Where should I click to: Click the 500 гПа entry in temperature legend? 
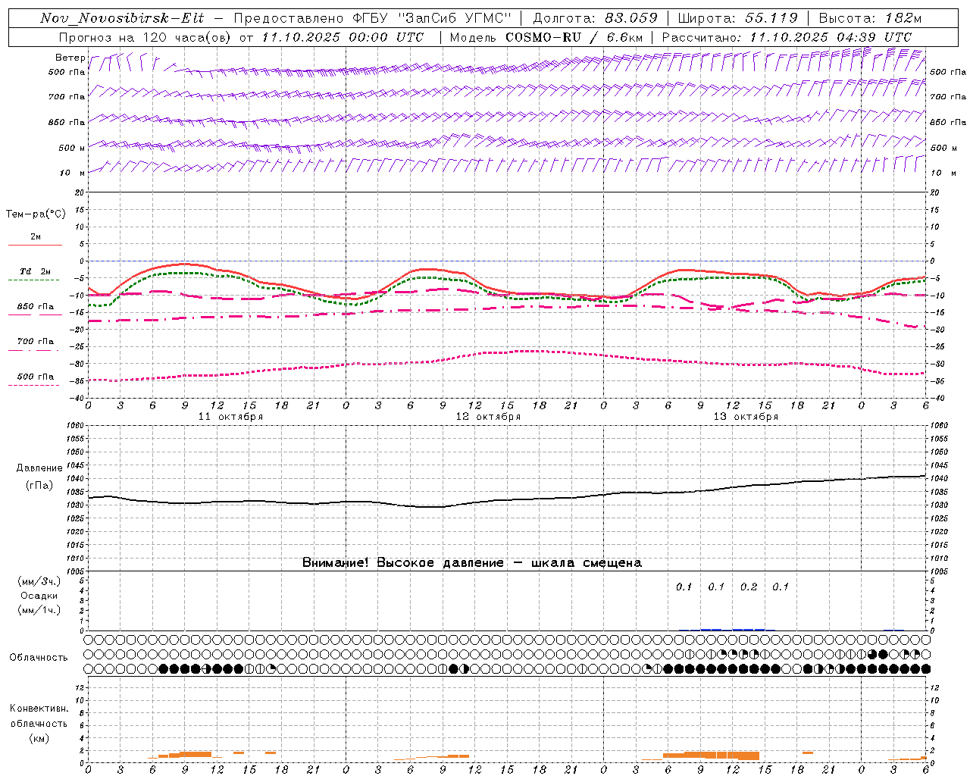pyautogui.click(x=36, y=377)
